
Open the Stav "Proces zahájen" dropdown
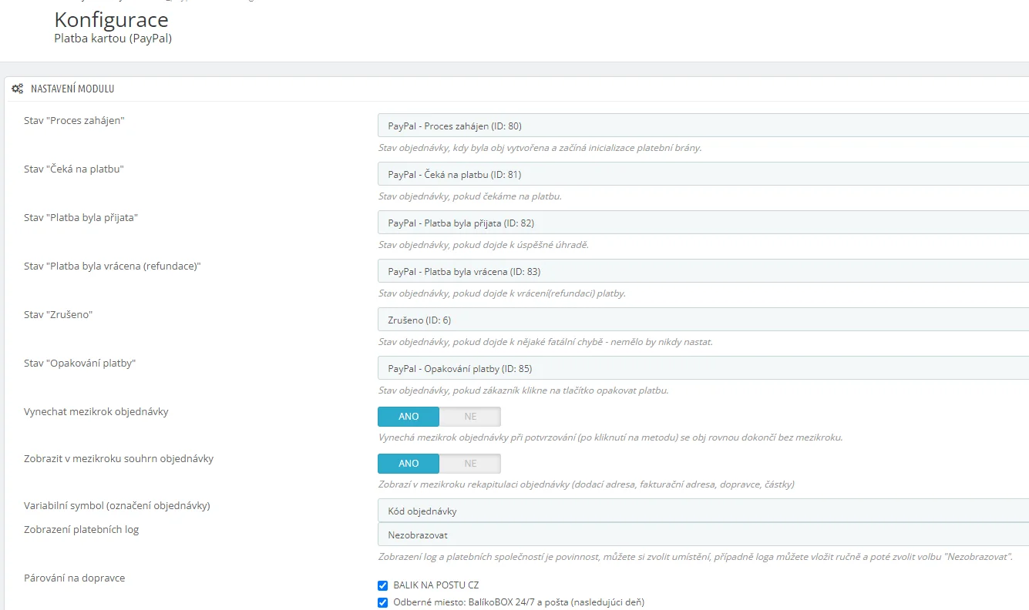tap(701, 126)
